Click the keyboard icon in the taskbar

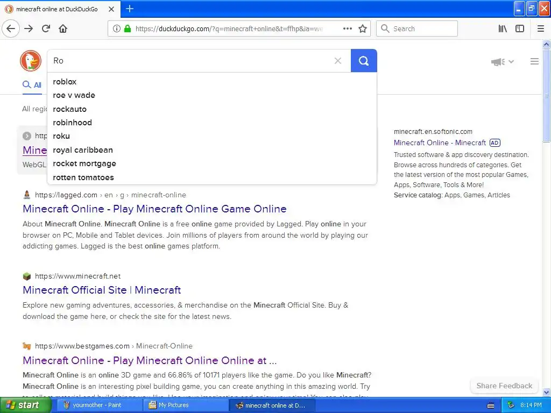point(491,405)
